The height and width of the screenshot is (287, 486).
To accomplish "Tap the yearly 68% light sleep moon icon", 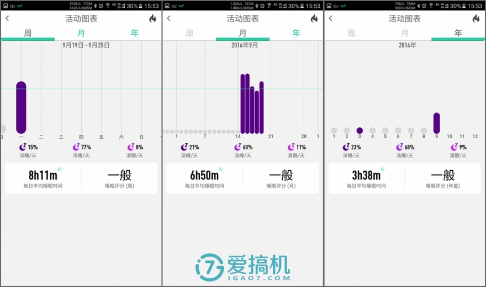I will click(x=399, y=147).
